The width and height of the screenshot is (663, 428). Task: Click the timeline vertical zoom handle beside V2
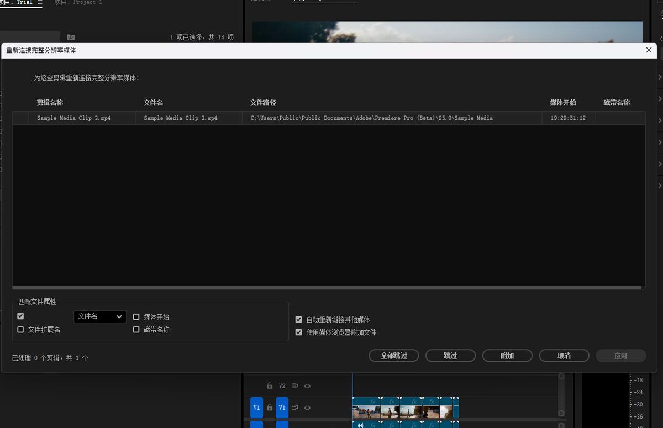tap(561, 376)
